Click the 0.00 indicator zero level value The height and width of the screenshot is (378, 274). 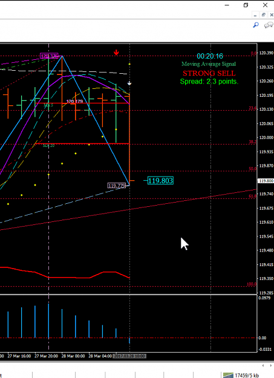[x=262, y=338]
